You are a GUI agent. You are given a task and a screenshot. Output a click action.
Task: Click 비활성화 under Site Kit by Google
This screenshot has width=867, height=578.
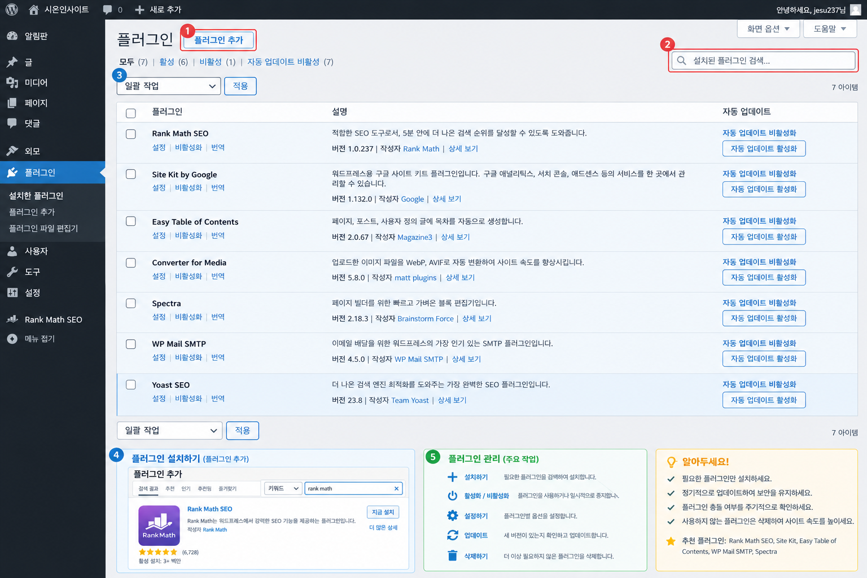pos(189,187)
